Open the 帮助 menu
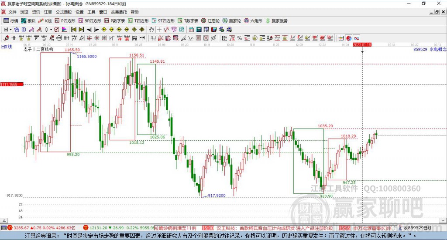 [134, 12]
